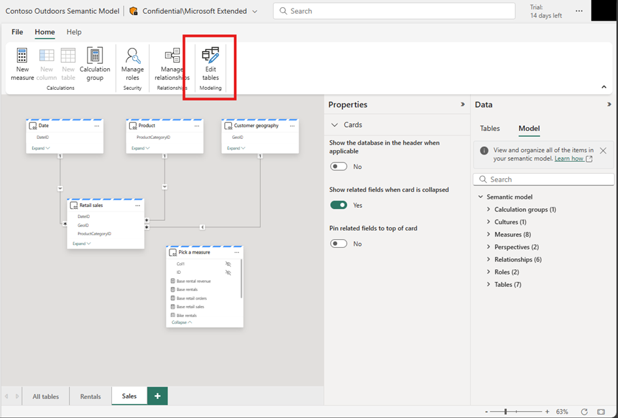The height and width of the screenshot is (418, 618).
Task: Expand Tables (7) node
Action: pos(488,284)
